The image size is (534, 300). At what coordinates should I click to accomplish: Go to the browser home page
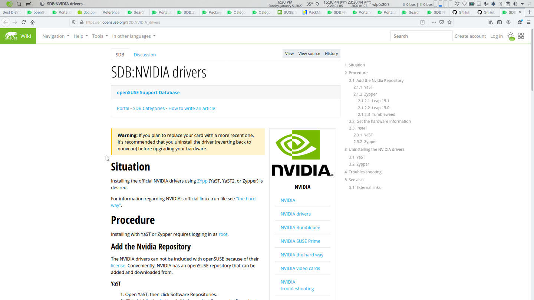click(x=33, y=22)
